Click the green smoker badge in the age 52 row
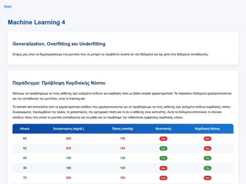Screen dimensions: 246x184 pyautogui.click(x=164, y=149)
